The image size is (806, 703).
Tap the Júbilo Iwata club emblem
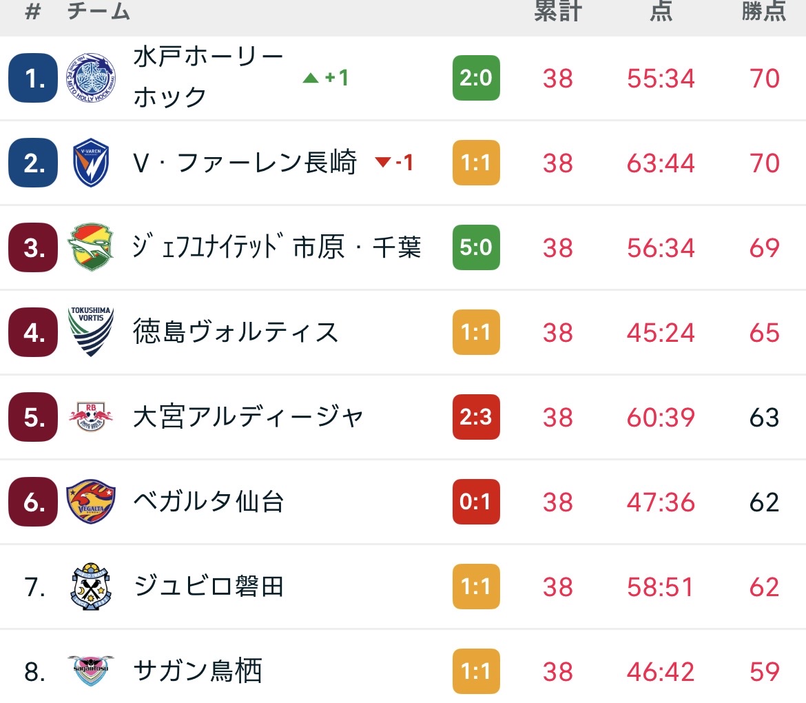(x=91, y=587)
